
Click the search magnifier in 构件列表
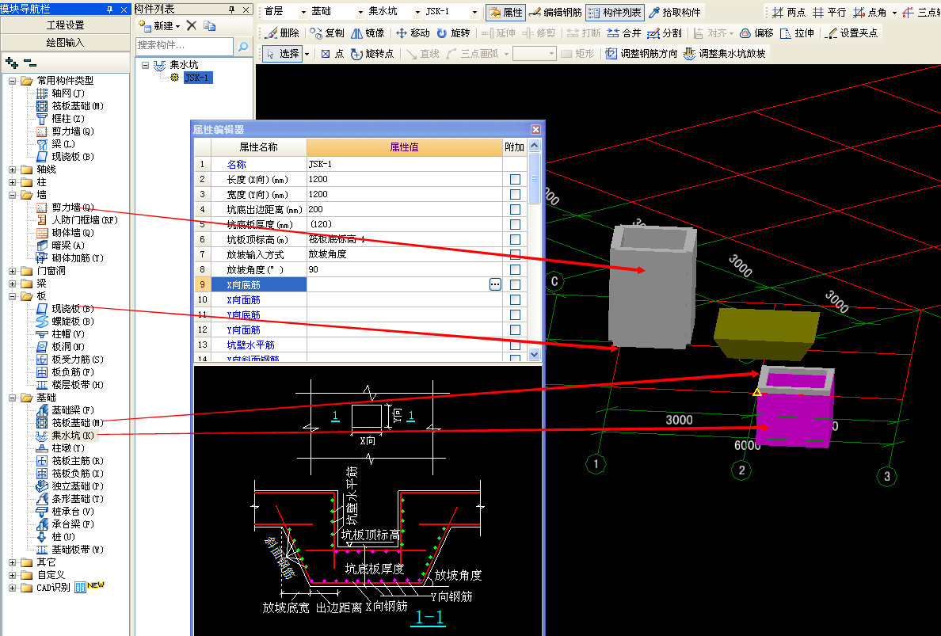coord(243,46)
